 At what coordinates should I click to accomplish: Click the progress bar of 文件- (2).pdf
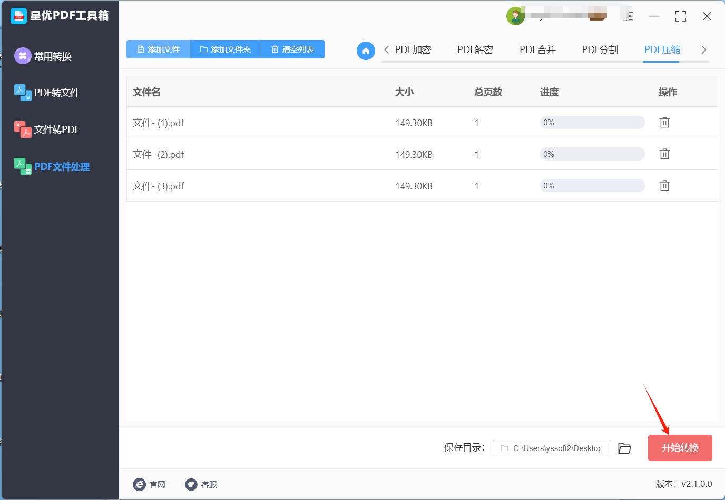(592, 154)
